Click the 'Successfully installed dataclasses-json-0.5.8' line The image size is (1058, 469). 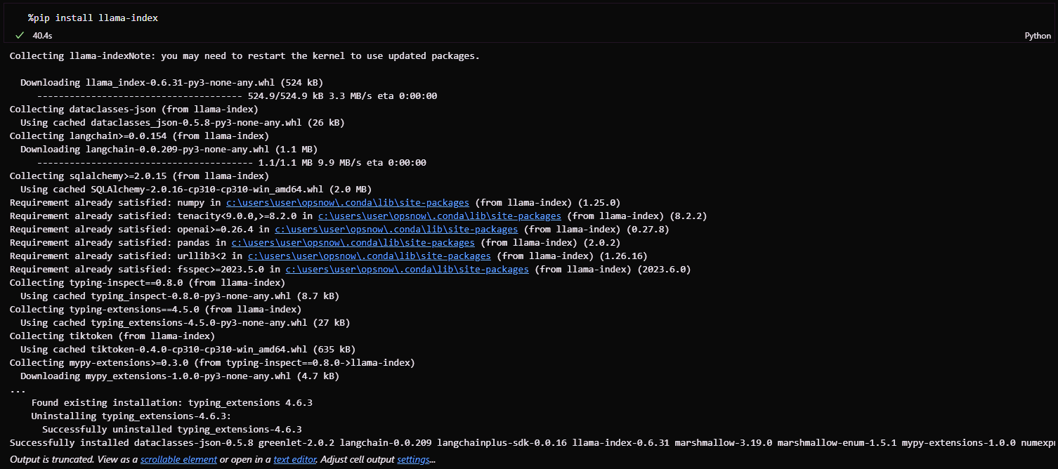533,442
